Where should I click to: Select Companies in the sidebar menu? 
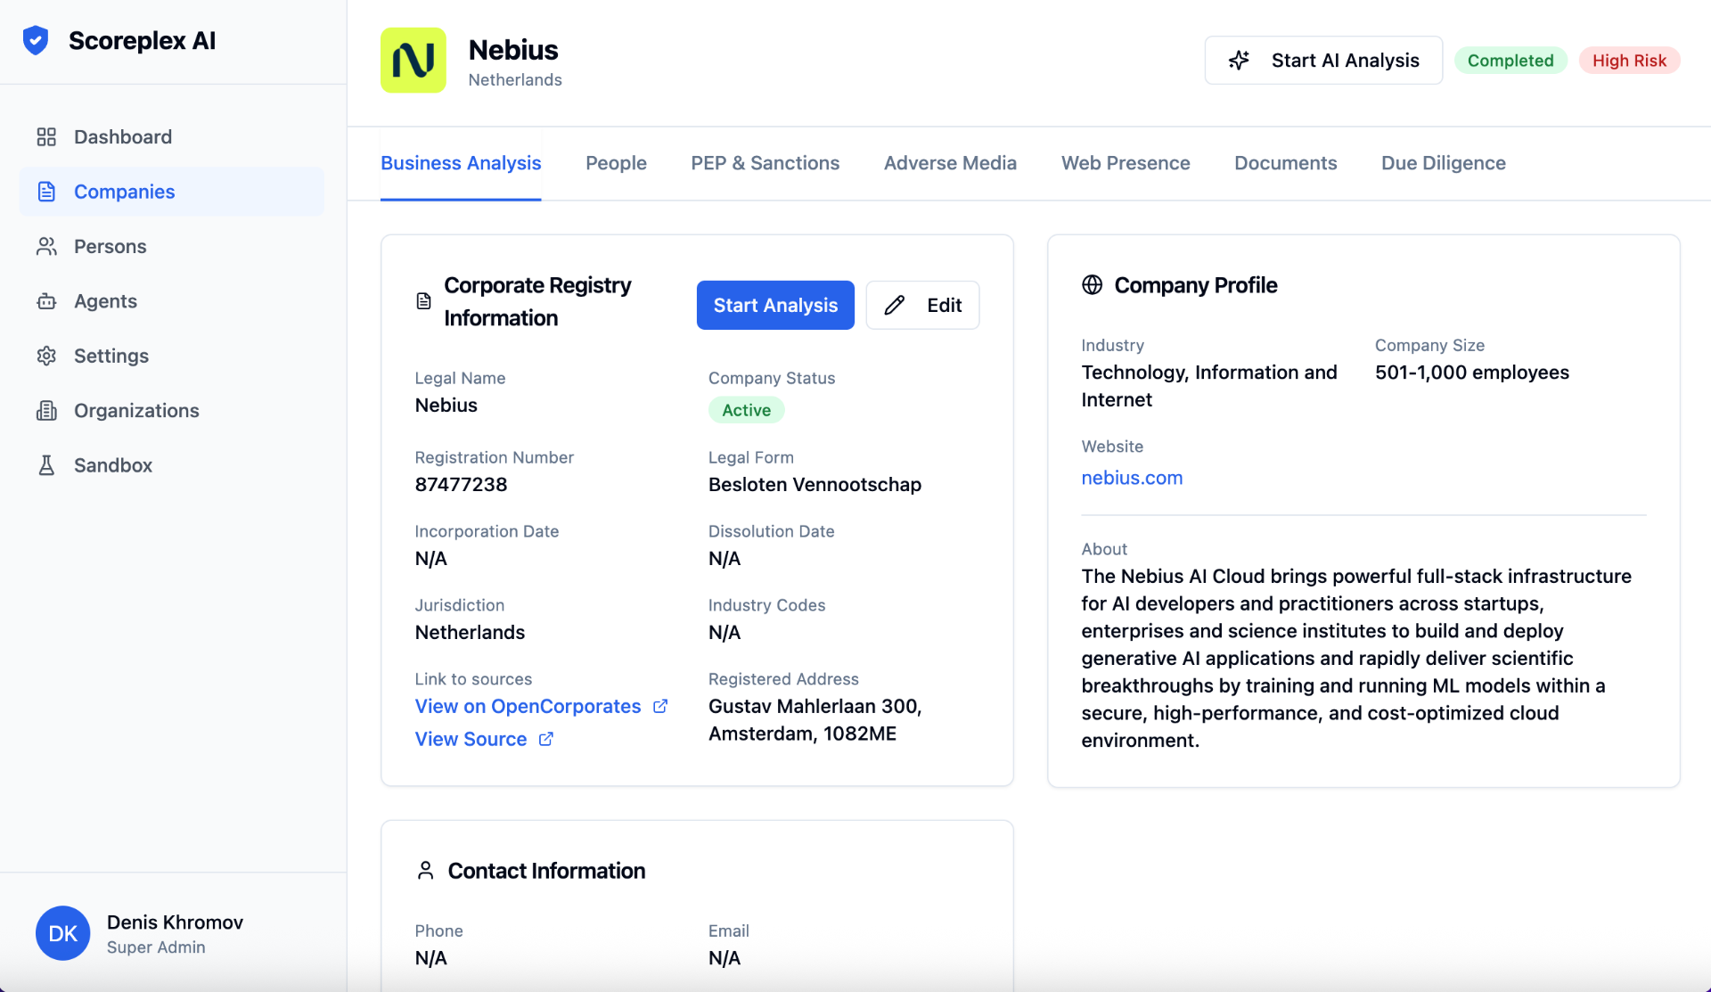tap(124, 192)
